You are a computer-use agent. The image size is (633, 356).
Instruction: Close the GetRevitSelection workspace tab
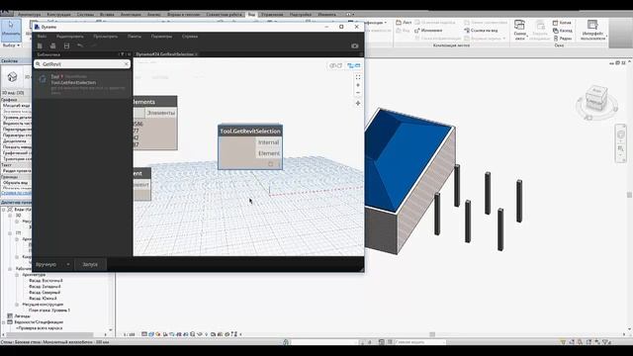[196, 54]
